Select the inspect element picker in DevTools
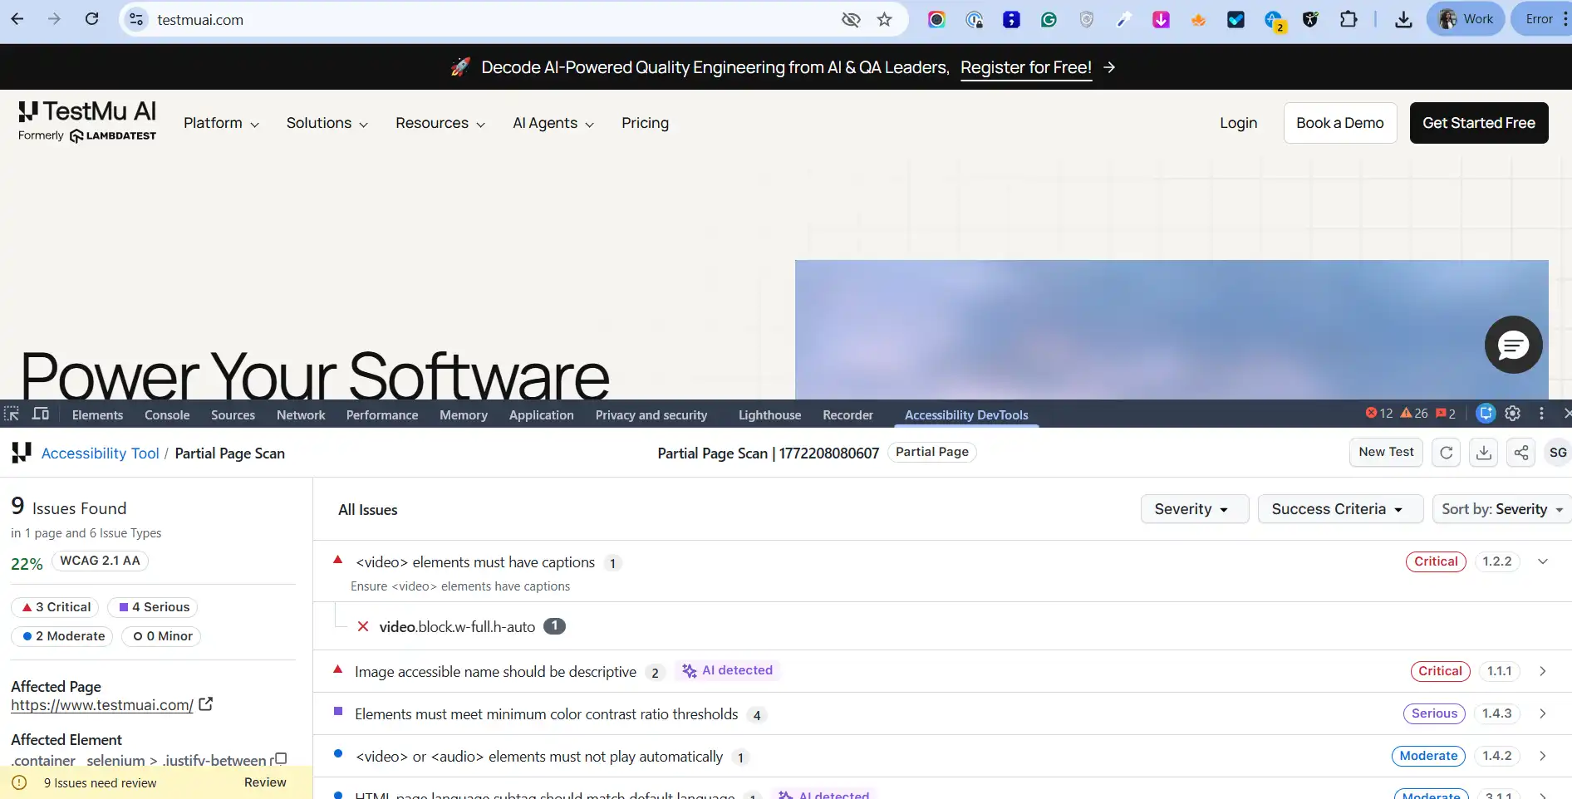Screen dimensions: 1572x799 (x=12, y=414)
